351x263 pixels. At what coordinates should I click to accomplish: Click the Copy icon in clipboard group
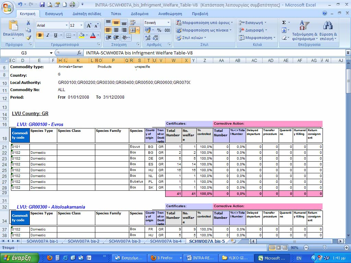[x=28, y=30]
